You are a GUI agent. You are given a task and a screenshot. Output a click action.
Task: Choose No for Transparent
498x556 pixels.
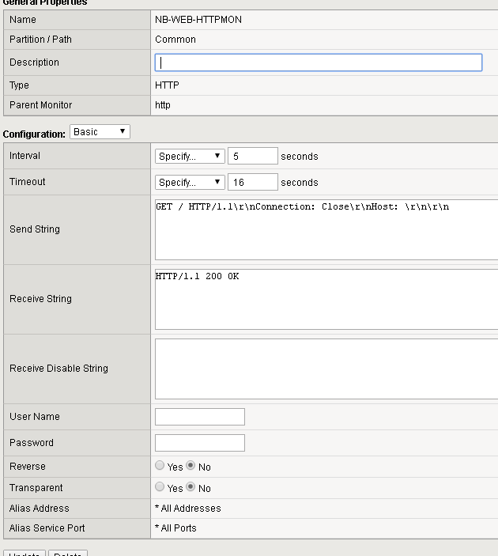point(191,487)
